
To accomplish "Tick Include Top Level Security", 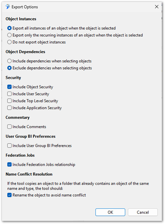I will point(10,101).
